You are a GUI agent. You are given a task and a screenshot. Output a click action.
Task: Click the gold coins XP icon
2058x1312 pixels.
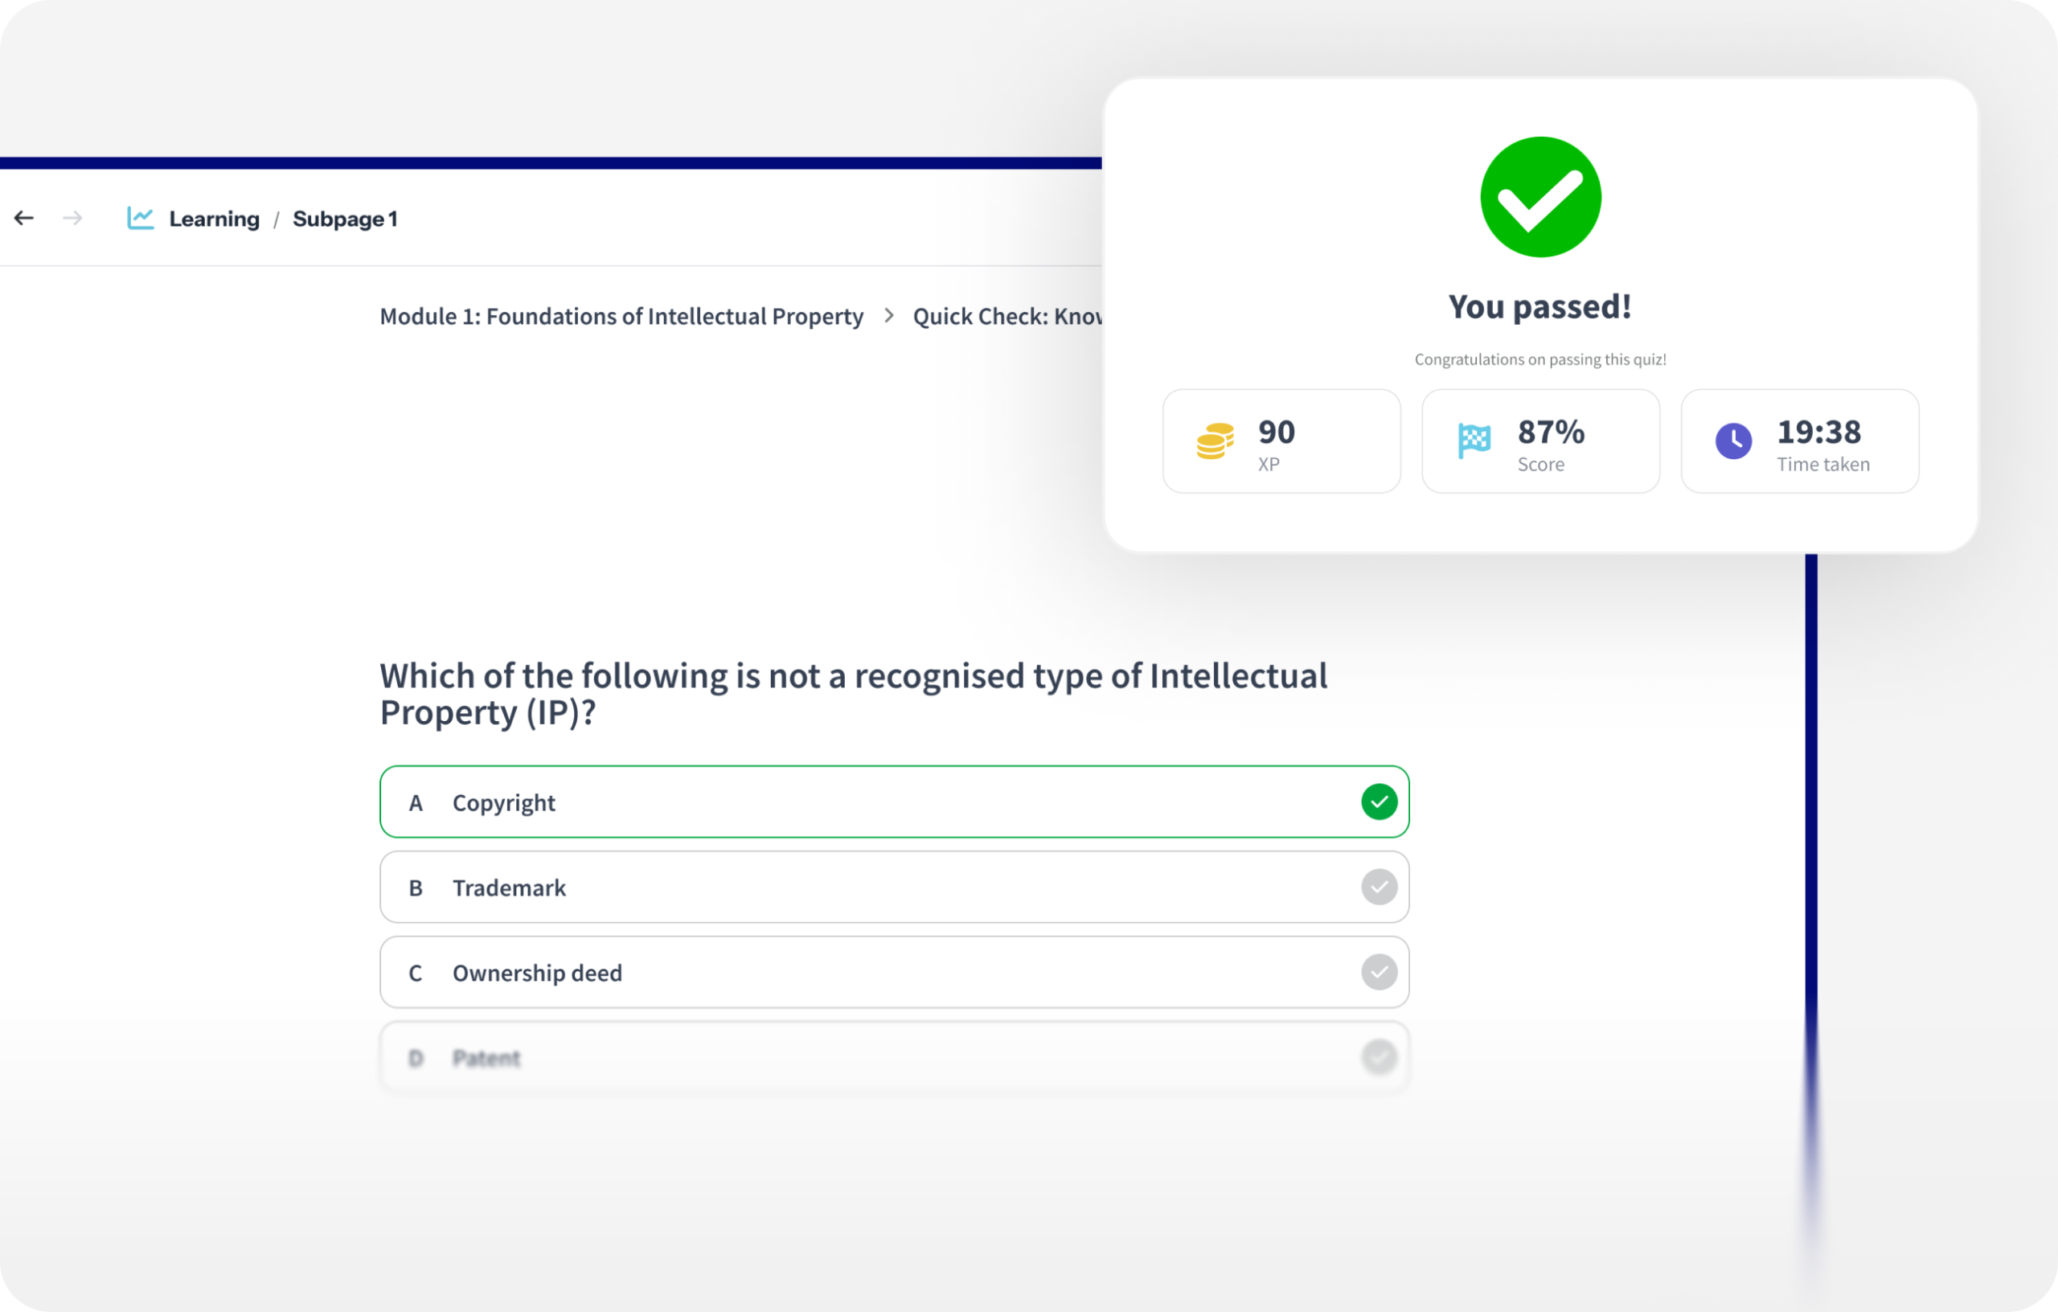pyautogui.click(x=1215, y=441)
